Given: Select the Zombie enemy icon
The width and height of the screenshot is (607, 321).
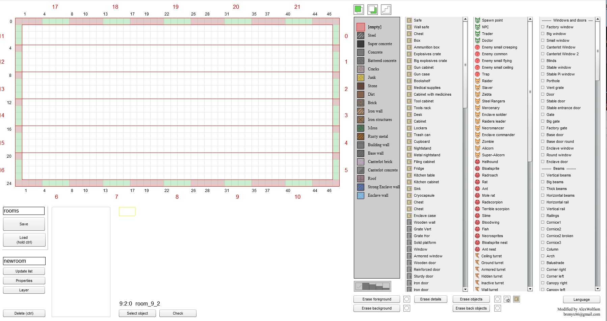Looking at the screenshot, I should [x=478, y=141].
